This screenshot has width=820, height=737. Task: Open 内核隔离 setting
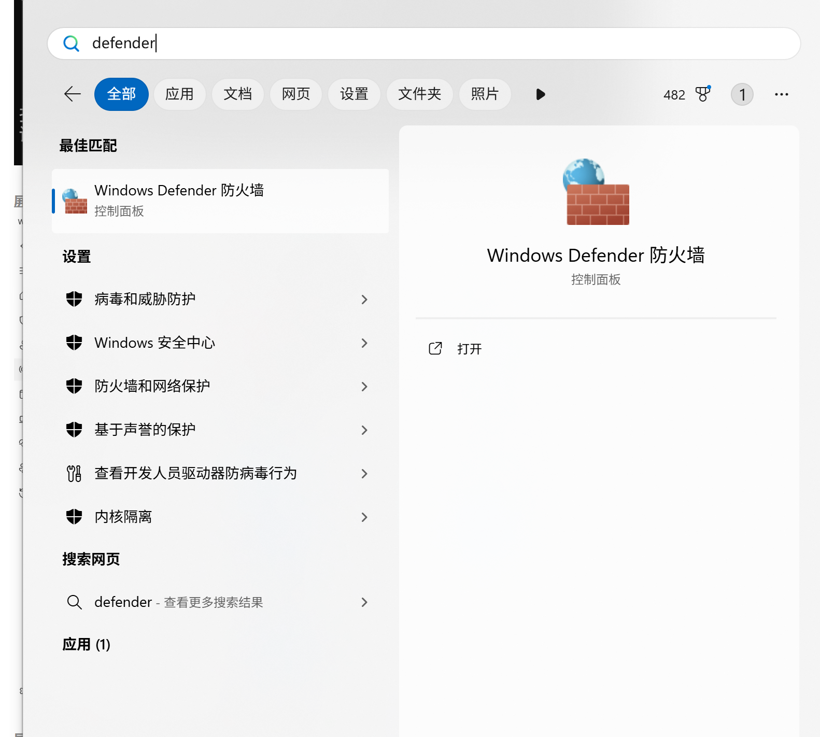[220, 517]
